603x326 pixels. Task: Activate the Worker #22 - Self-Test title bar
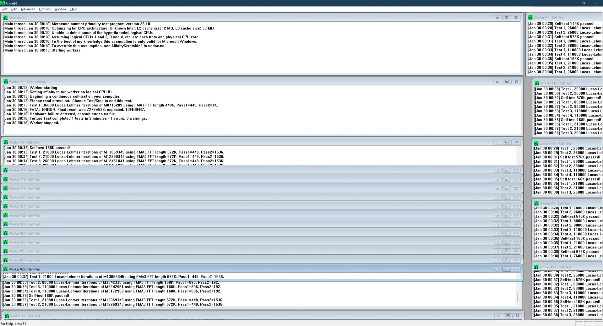pyautogui.click(x=262, y=215)
